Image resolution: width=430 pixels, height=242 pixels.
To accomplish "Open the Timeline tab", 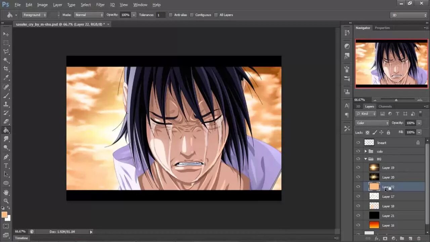I will pyautogui.click(x=21, y=238).
